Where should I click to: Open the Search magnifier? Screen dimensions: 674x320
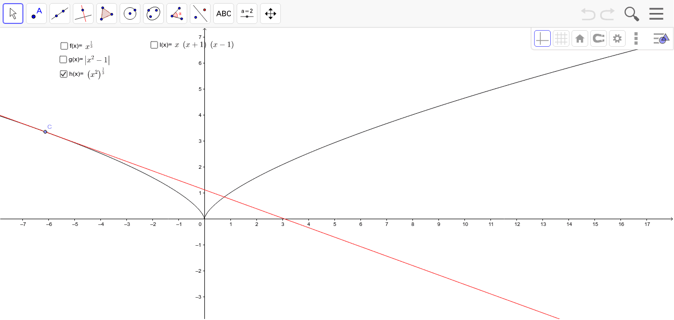tap(632, 14)
